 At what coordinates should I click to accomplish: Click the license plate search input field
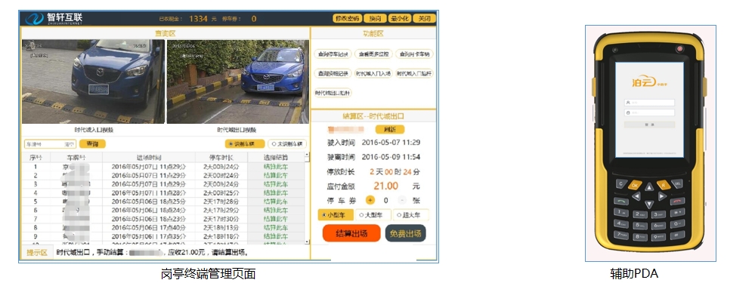point(50,143)
